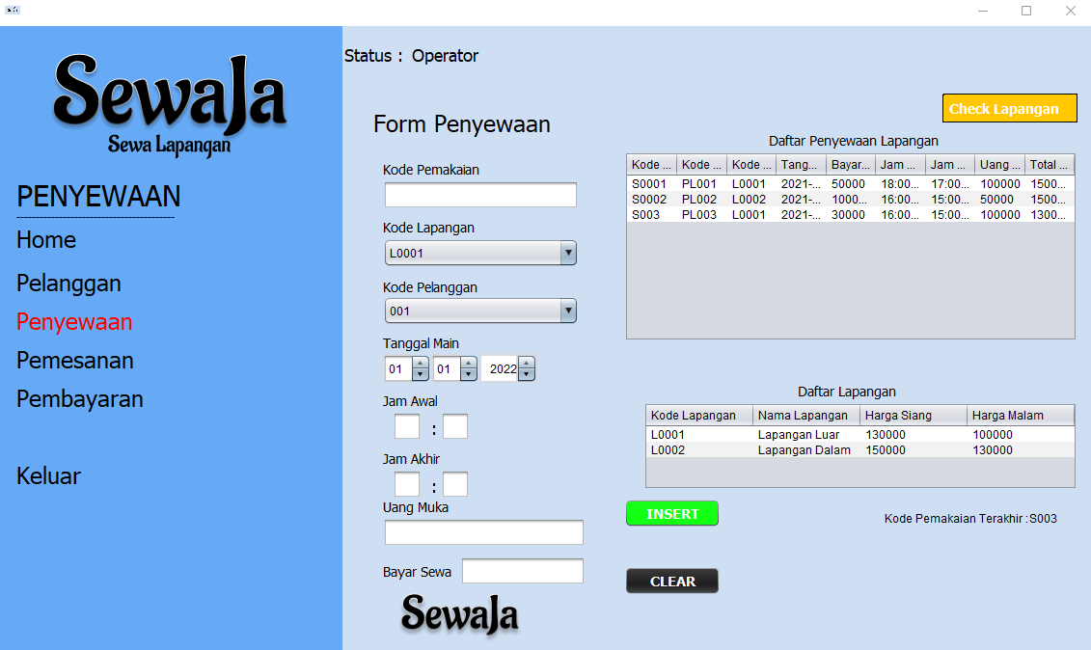Click the small SewaJa logo below the form
The height and width of the screenshot is (650, 1091).
pos(459,614)
